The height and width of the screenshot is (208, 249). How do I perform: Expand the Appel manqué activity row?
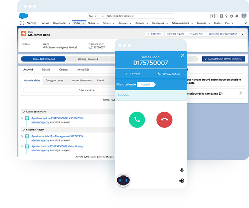coord(22,118)
